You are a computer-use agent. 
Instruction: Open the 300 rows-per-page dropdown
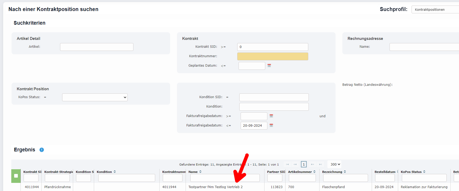point(335,165)
